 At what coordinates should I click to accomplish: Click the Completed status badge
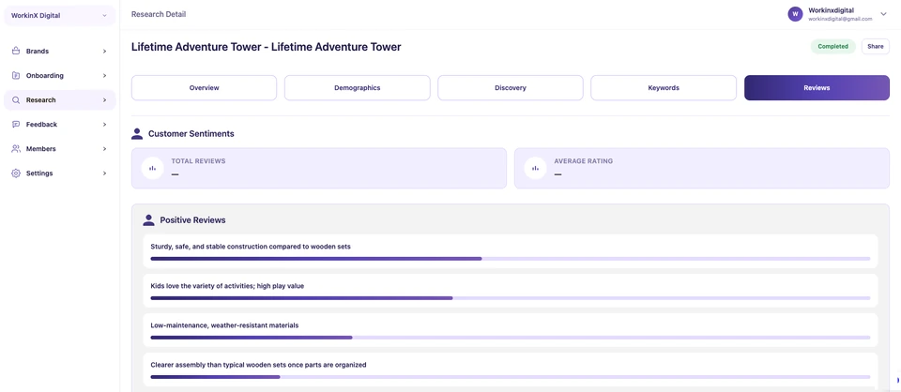(x=832, y=47)
